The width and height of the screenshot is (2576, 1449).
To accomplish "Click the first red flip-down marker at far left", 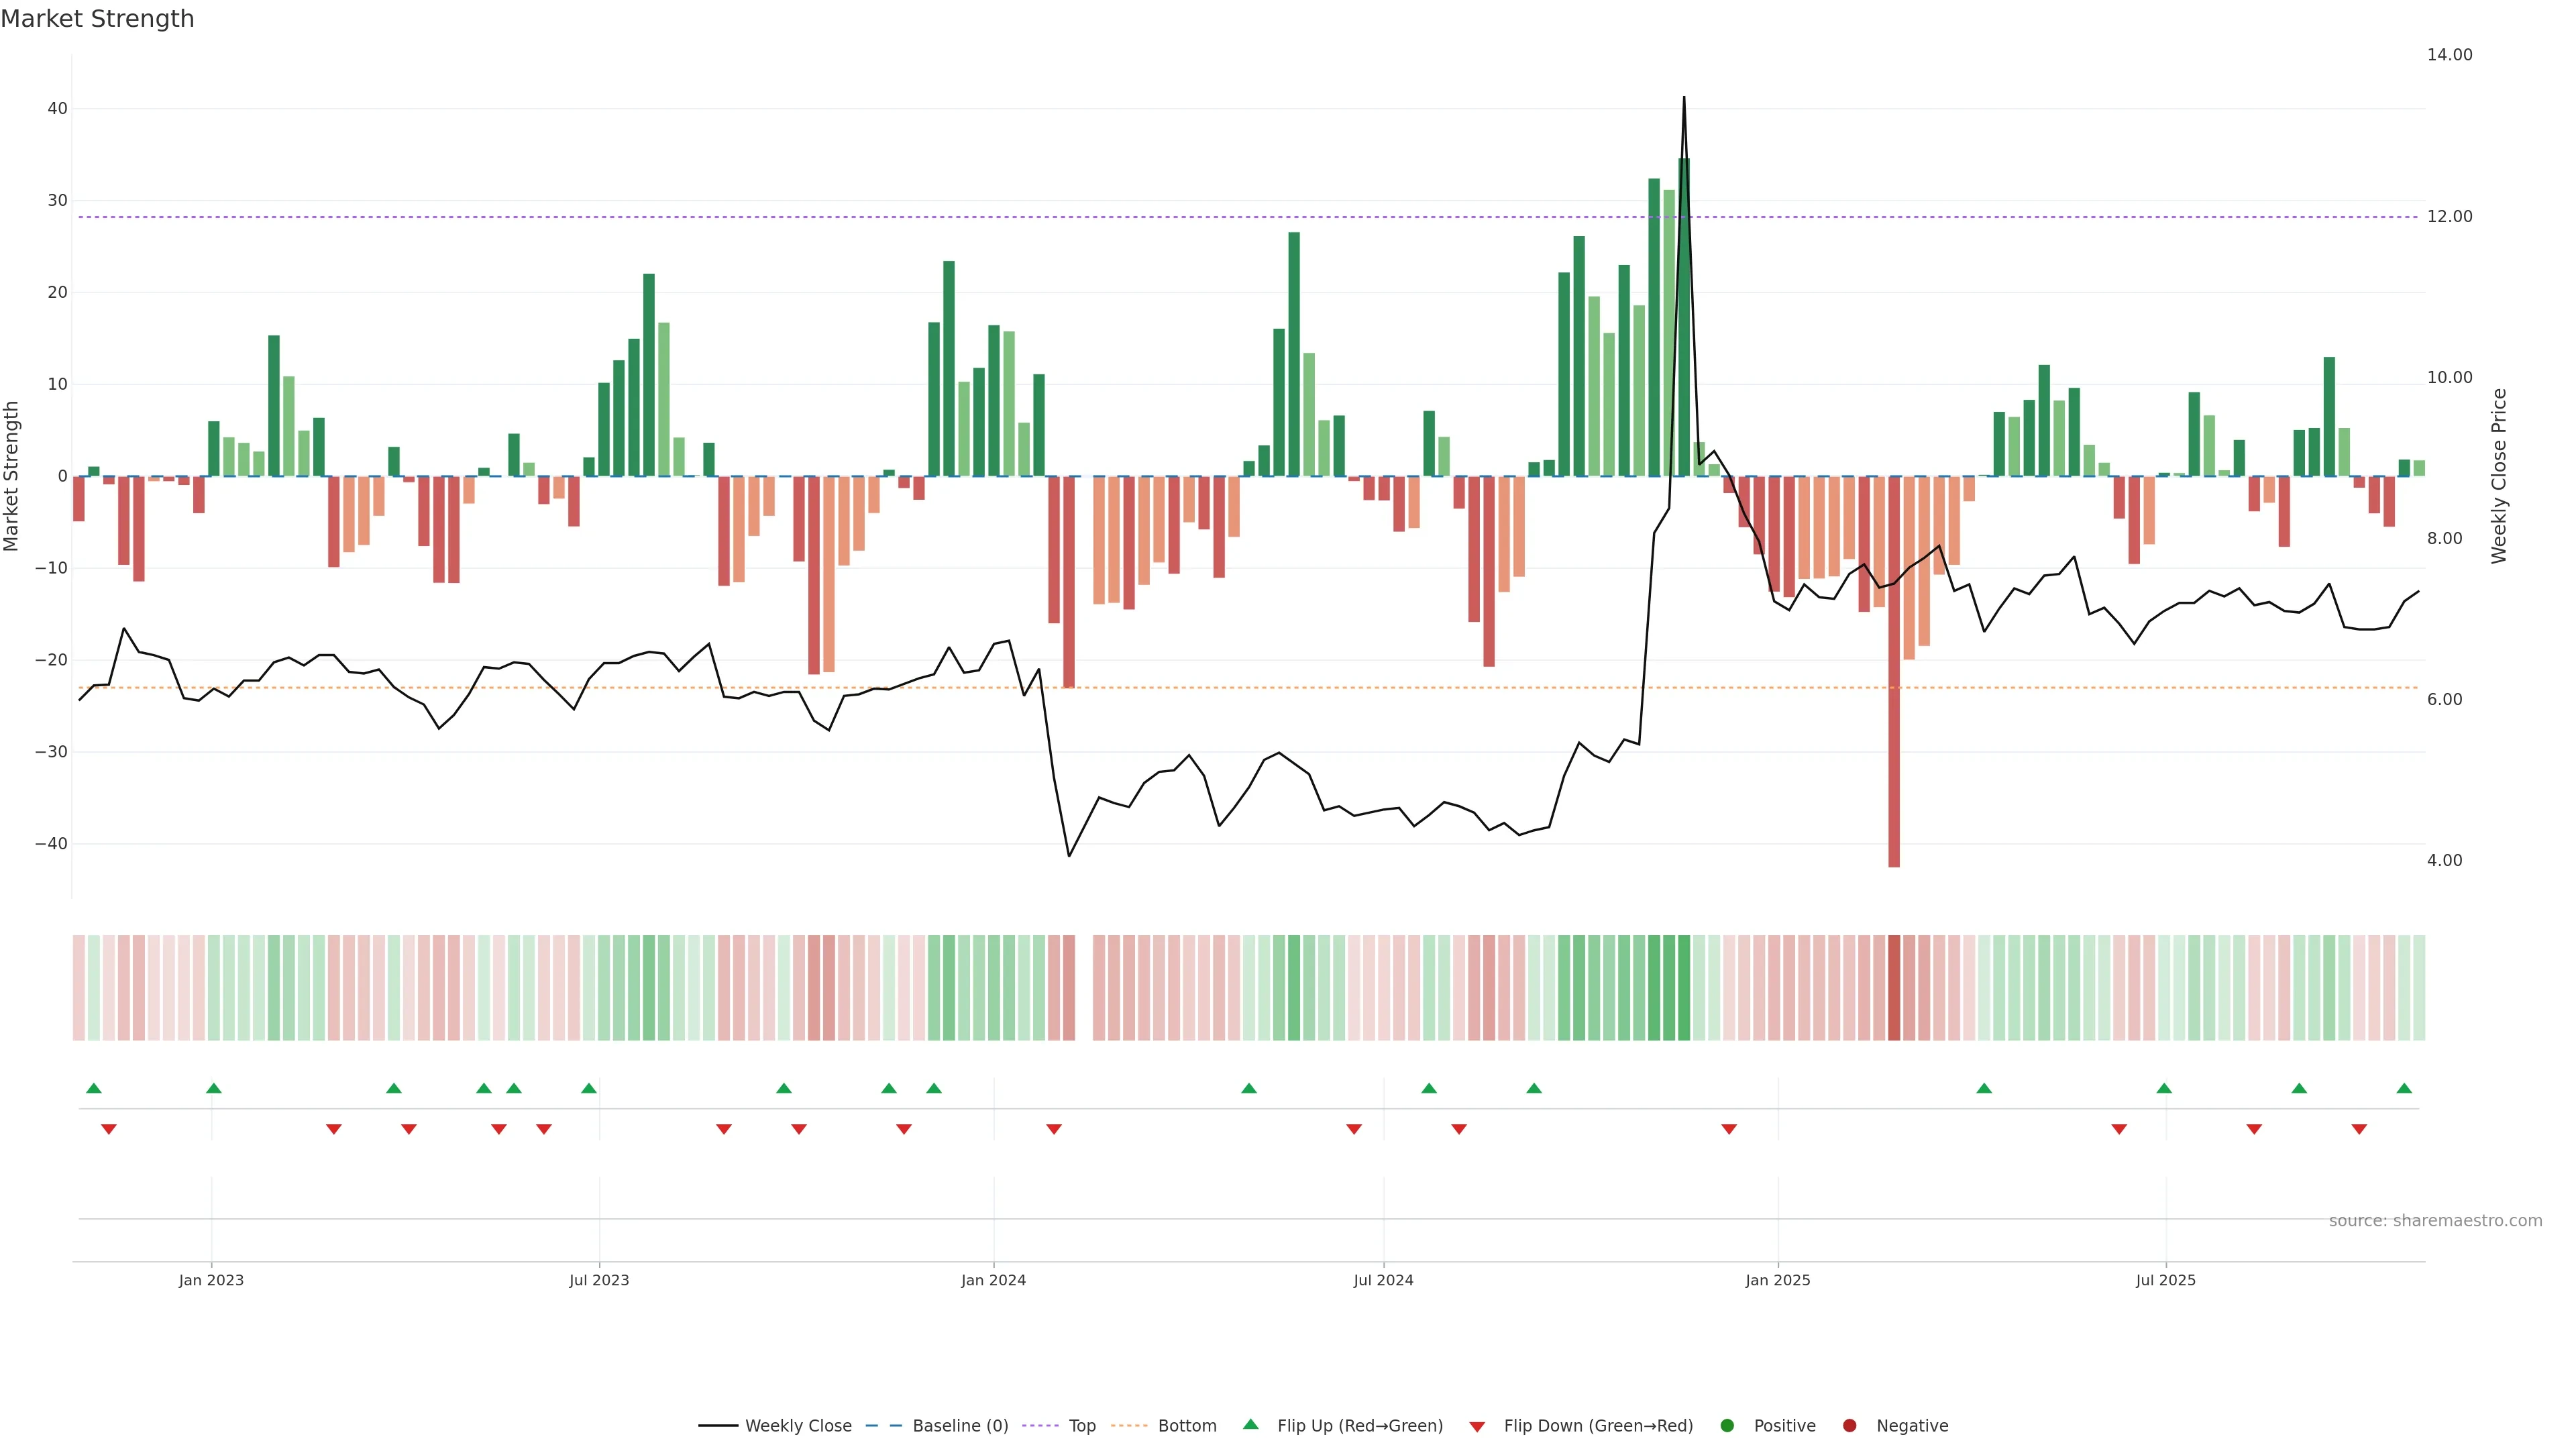I will pos(109,1129).
